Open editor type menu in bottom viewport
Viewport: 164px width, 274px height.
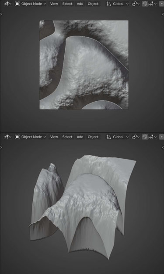(x=8, y=137)
